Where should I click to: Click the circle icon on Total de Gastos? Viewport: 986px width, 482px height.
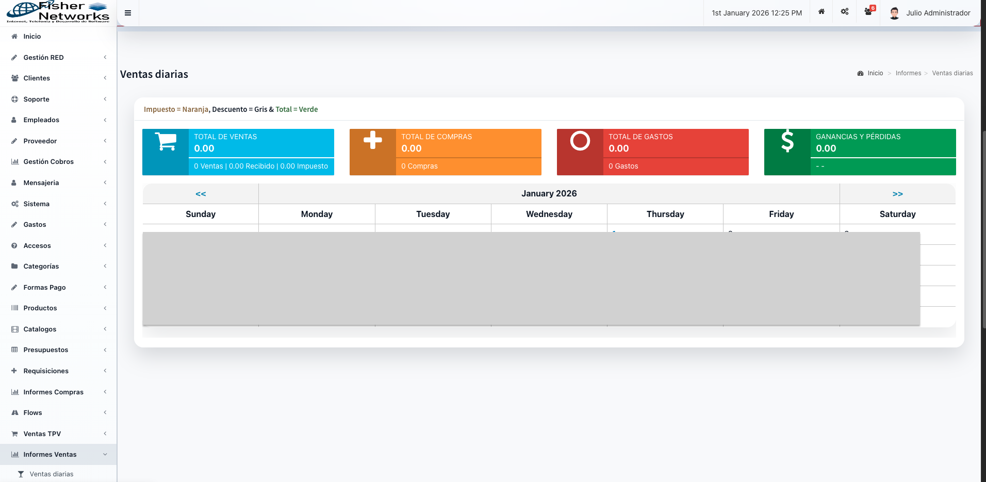coord(580,141)
